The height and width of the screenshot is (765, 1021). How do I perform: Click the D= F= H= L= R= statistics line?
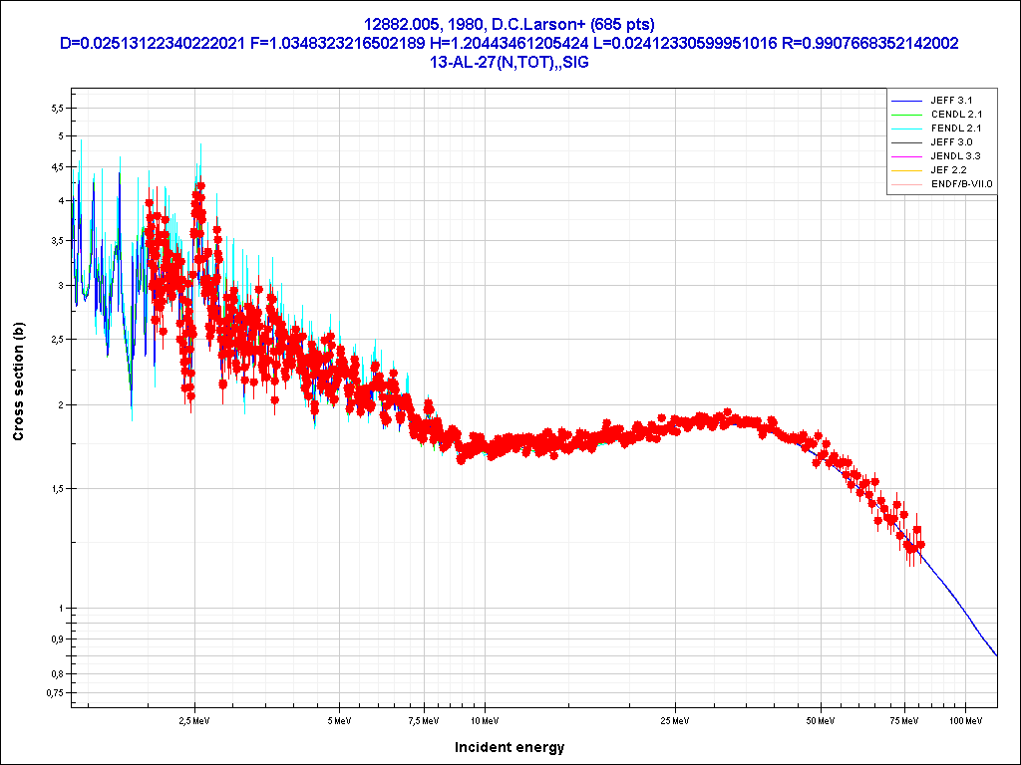pyautogui.click(x=510, y=43)
